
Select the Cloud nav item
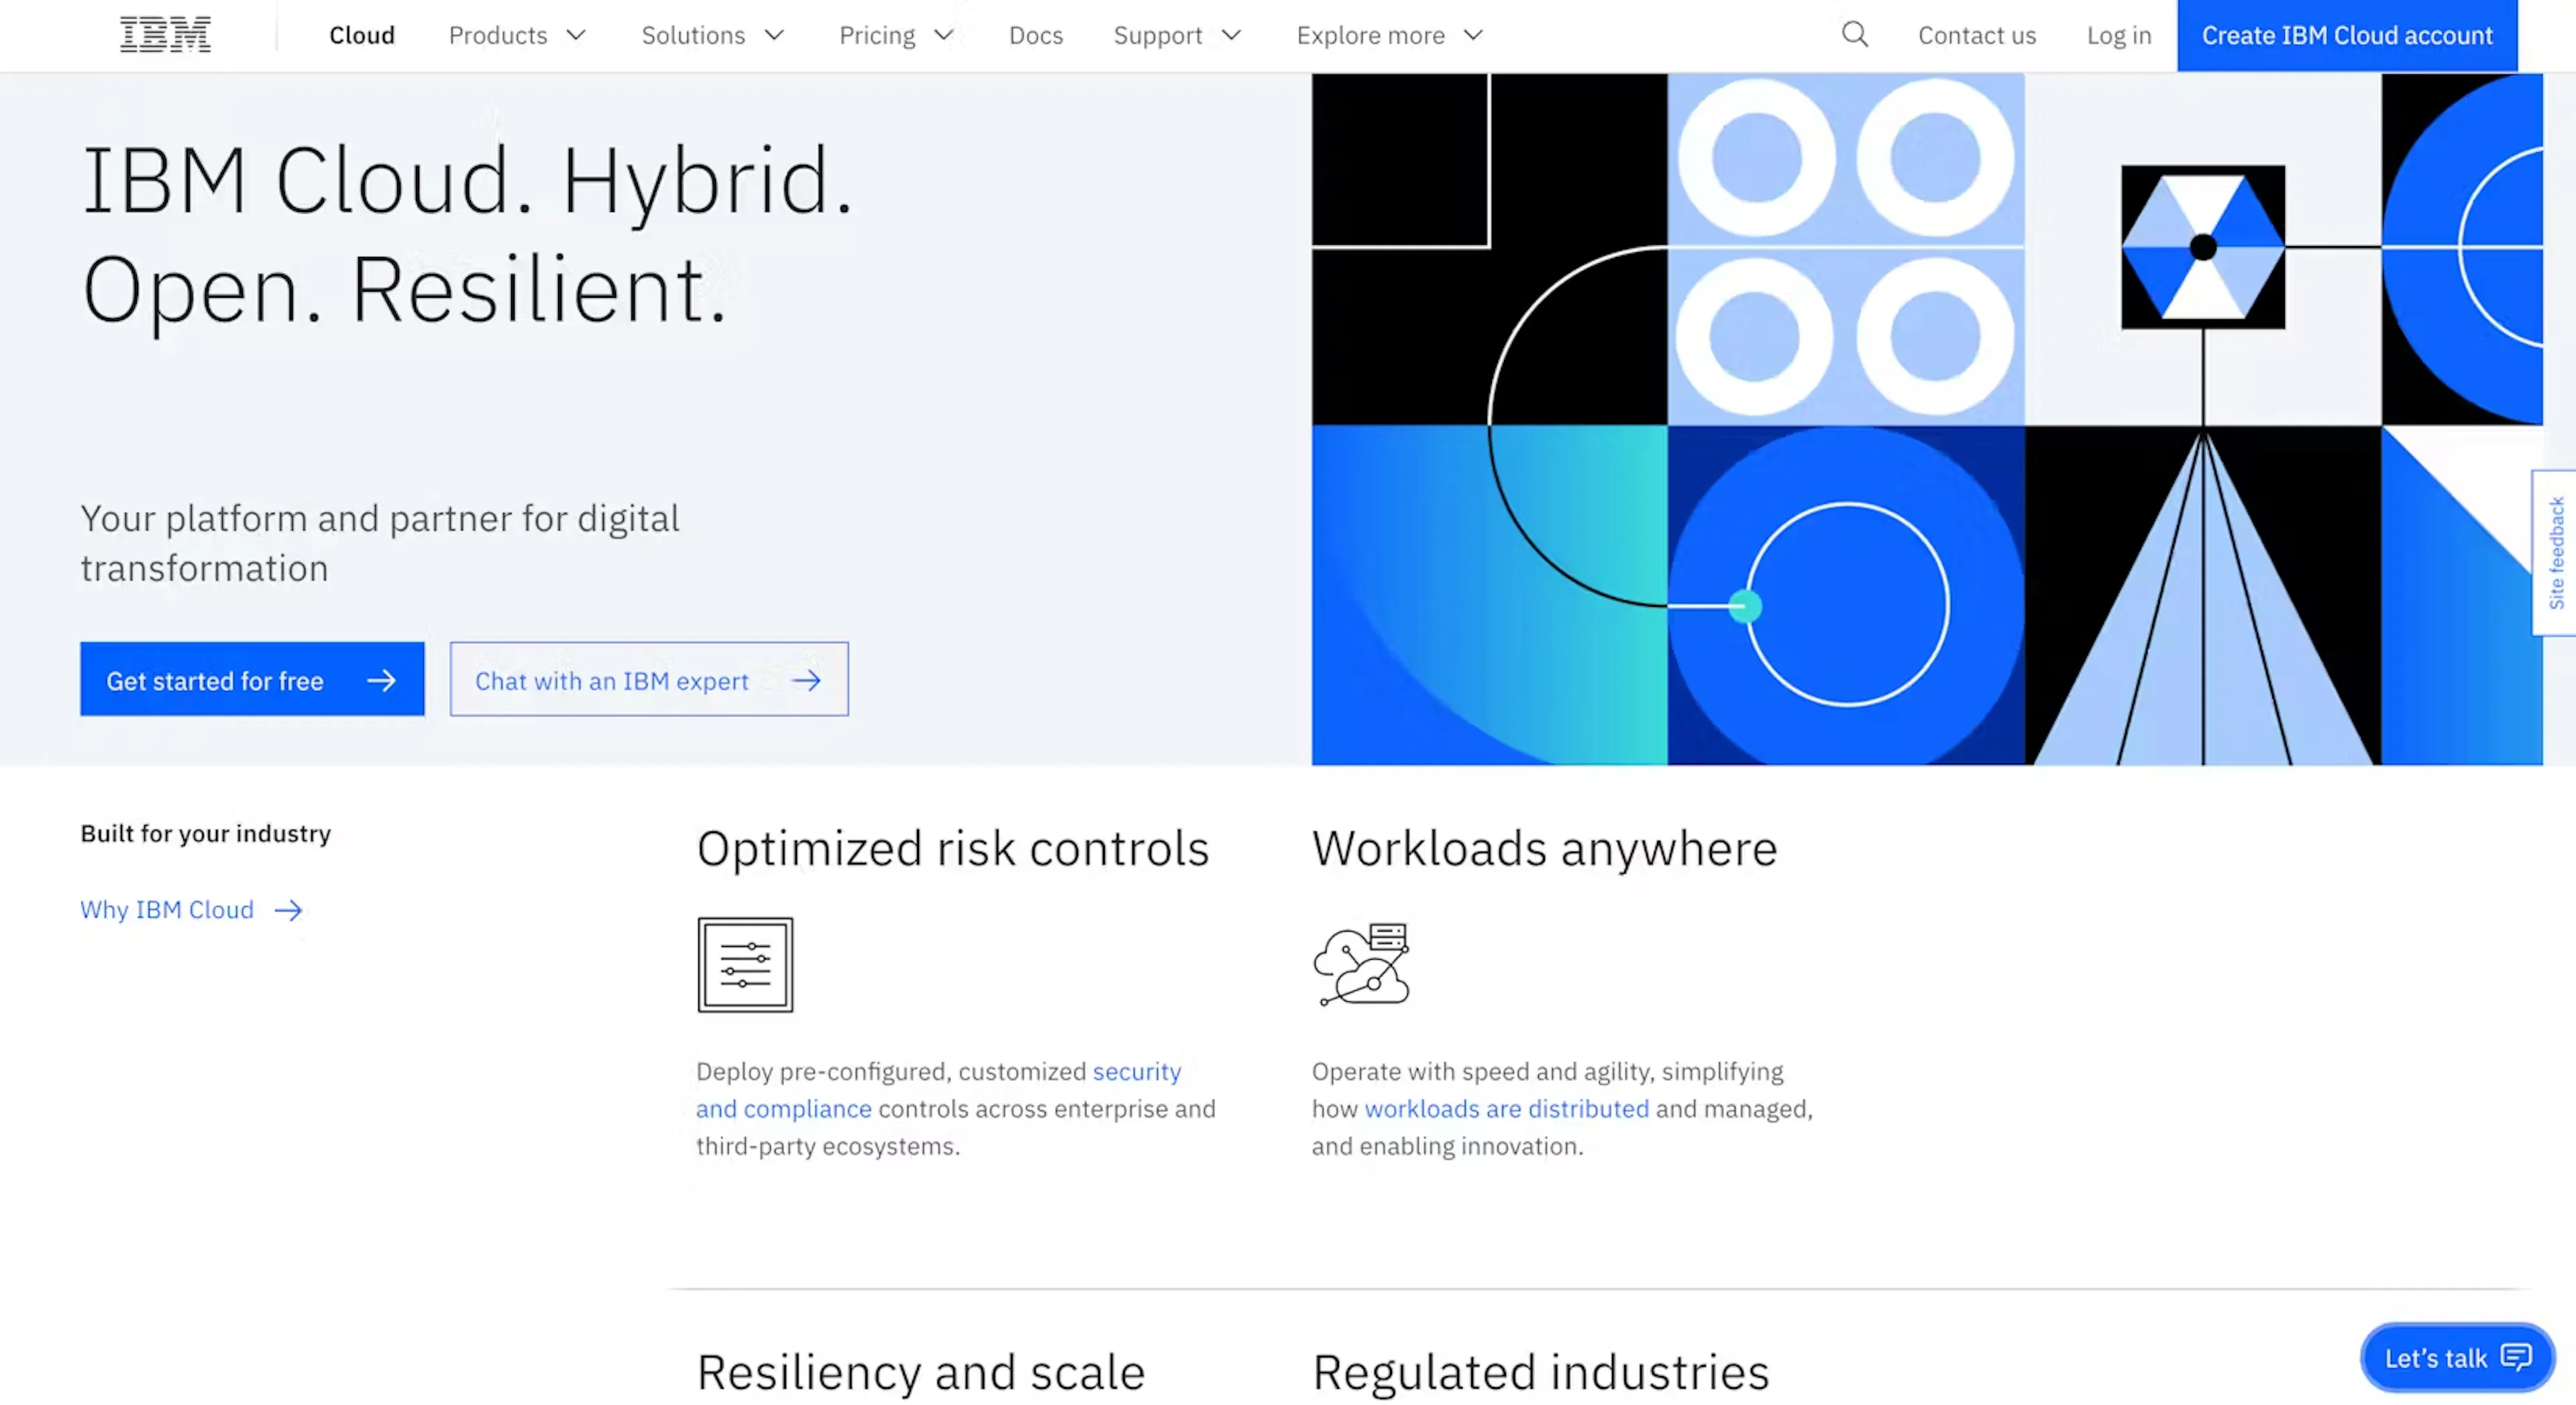pos(362,36)
